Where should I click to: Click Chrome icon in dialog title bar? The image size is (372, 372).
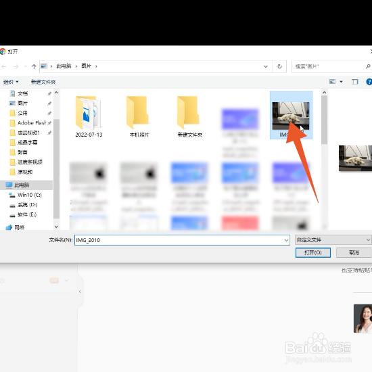tap(3, 51)
